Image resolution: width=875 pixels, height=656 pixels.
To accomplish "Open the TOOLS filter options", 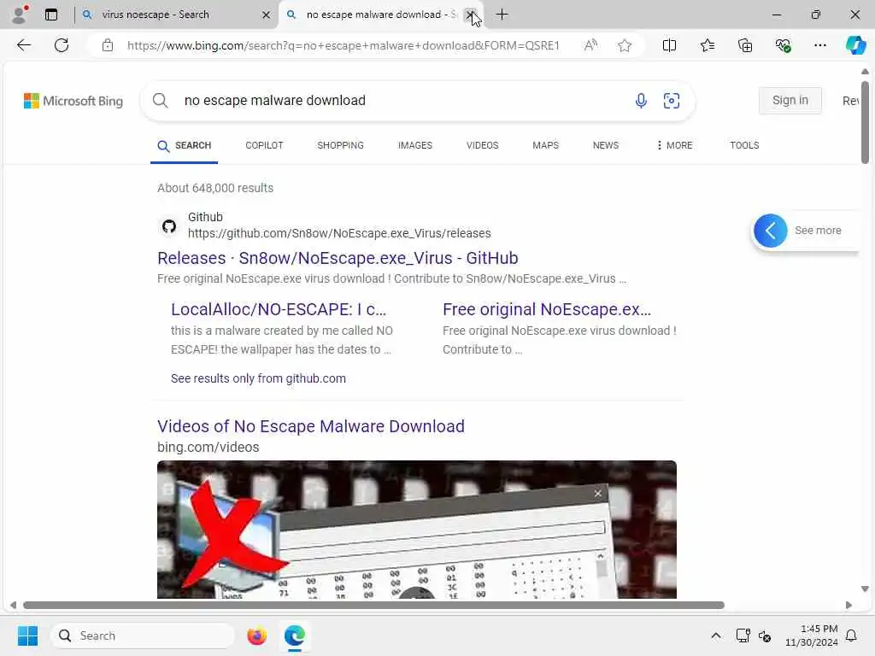I will coord(744,145).
